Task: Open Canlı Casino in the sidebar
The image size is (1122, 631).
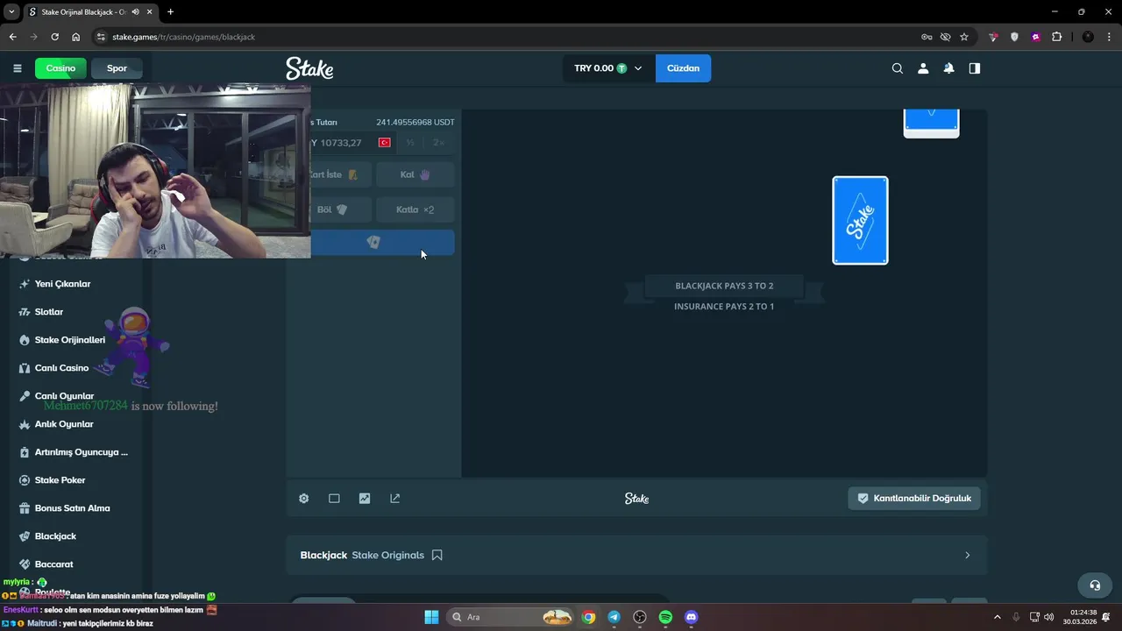Action: (61, 368)
